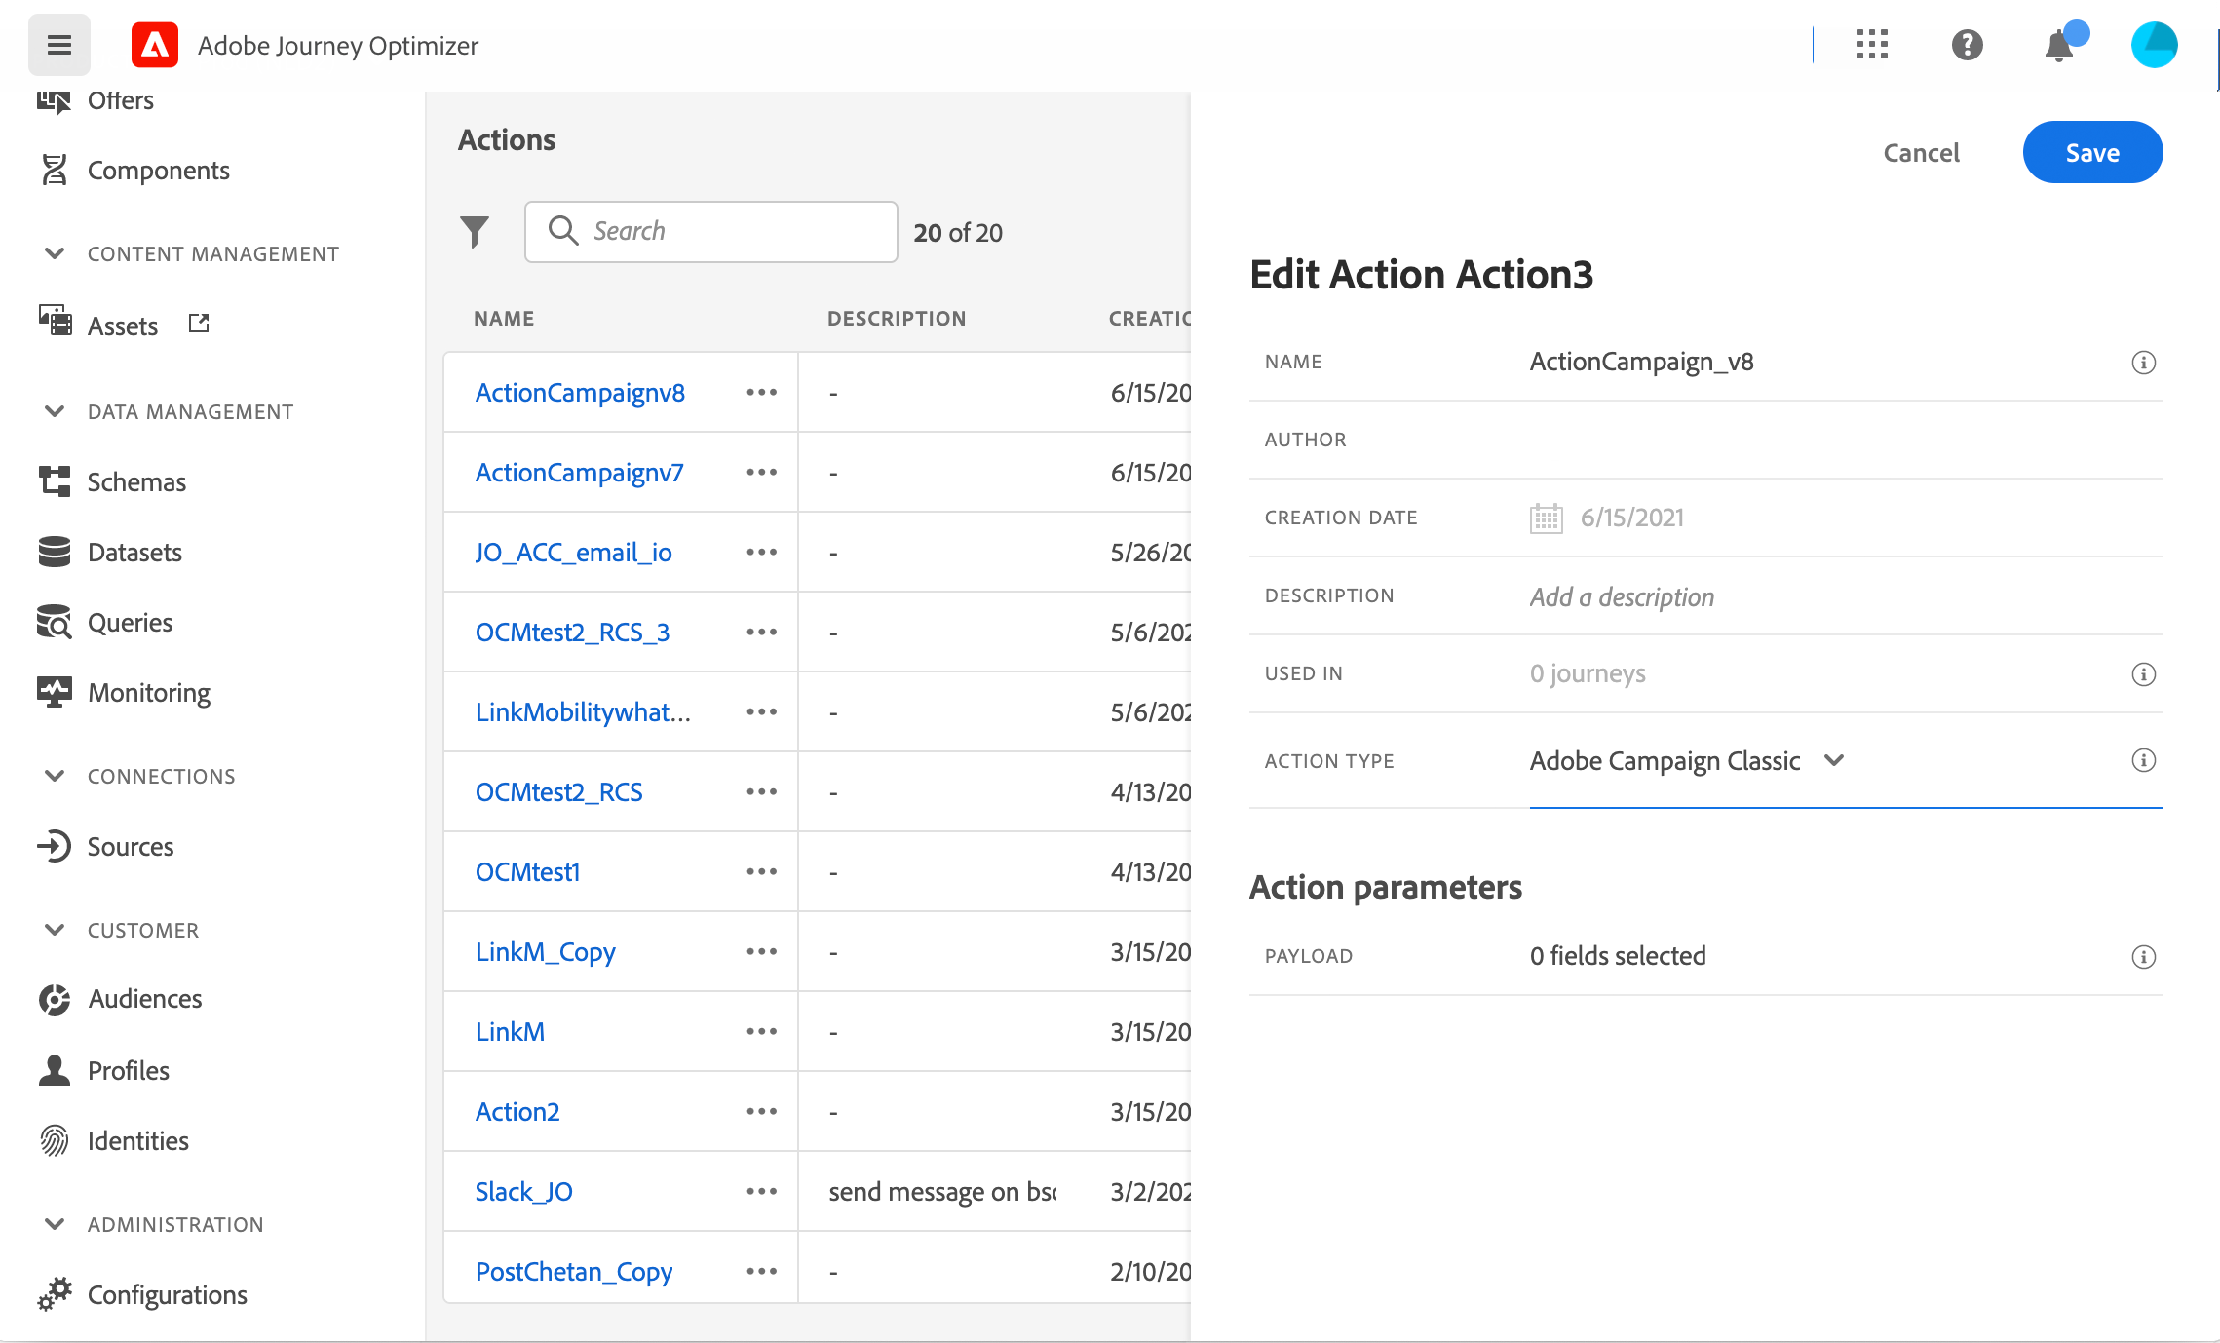Click the user profile avatar
Image resolution: width=2220 pixels, height=1343 pixels.
[2154, 45]
